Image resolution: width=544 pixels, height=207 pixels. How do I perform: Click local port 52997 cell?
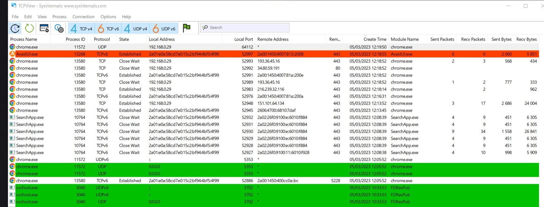click(x=247, y=54)
